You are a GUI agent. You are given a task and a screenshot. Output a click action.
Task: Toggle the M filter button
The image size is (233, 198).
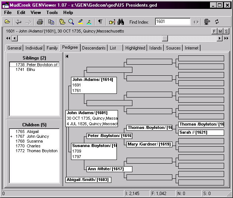(220, 31)
